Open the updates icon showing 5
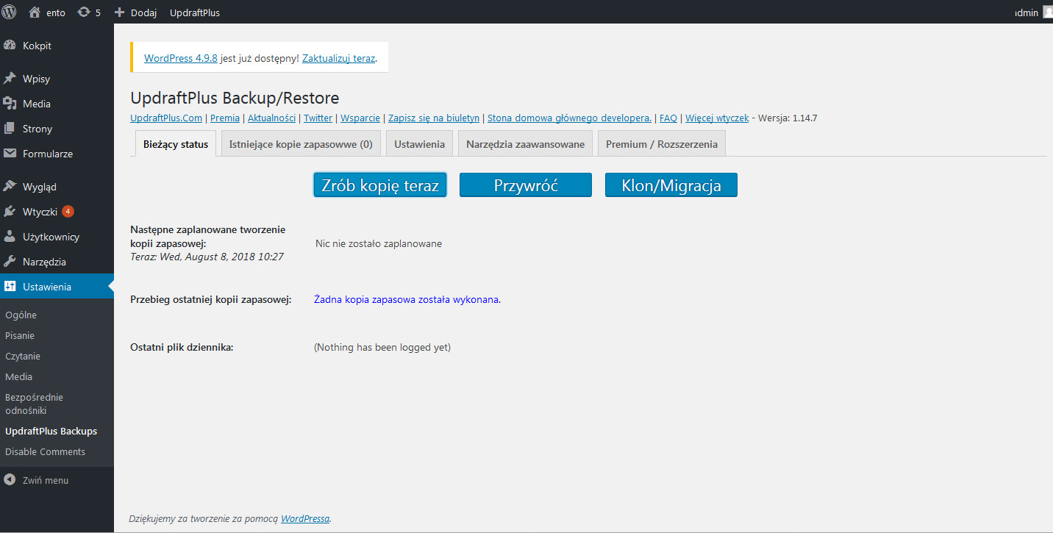This screenshot has width=1053, height=533. click(x=84, y=12)
